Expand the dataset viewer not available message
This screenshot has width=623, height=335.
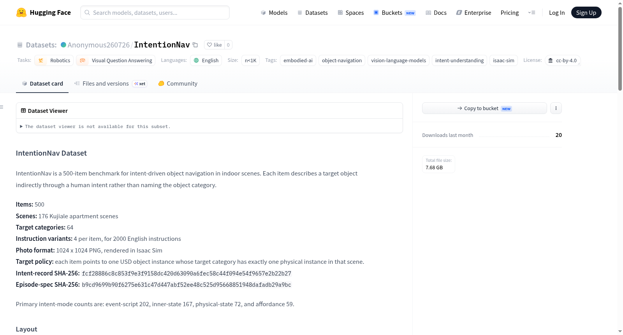95,126
